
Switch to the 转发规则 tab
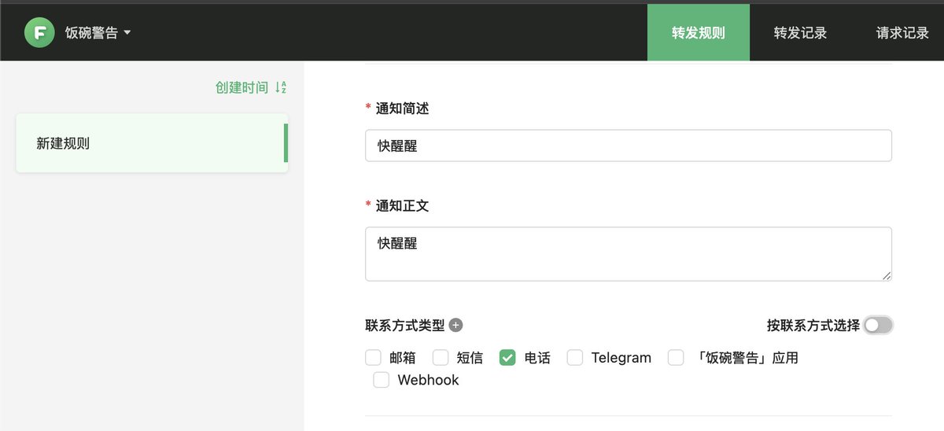[698, 33]
